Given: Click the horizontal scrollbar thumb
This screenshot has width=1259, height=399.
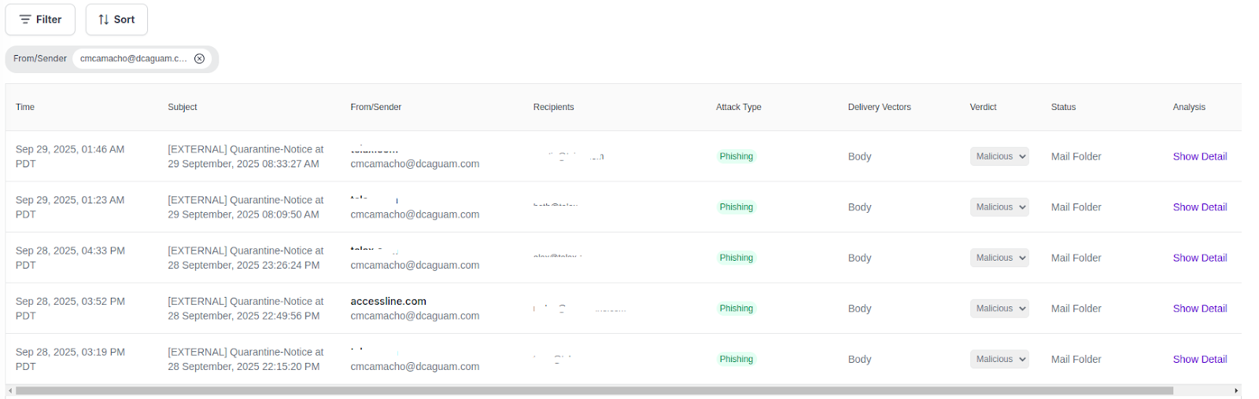Looking at the screenshot, I should (x=594, y=390).
